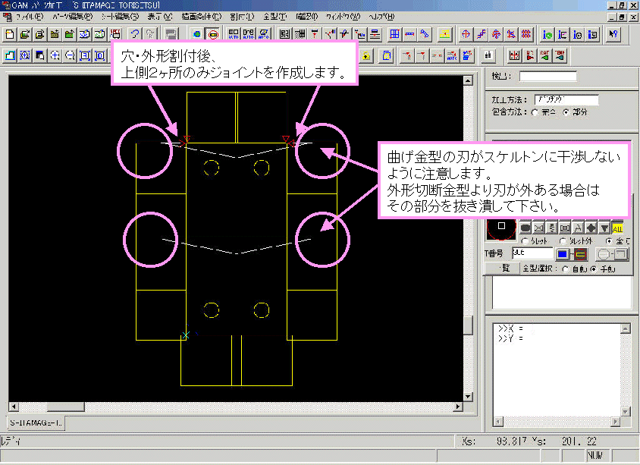Screen dimensions: 640x465
Task: Select the タレット radio button
Action: coord(525,241)
